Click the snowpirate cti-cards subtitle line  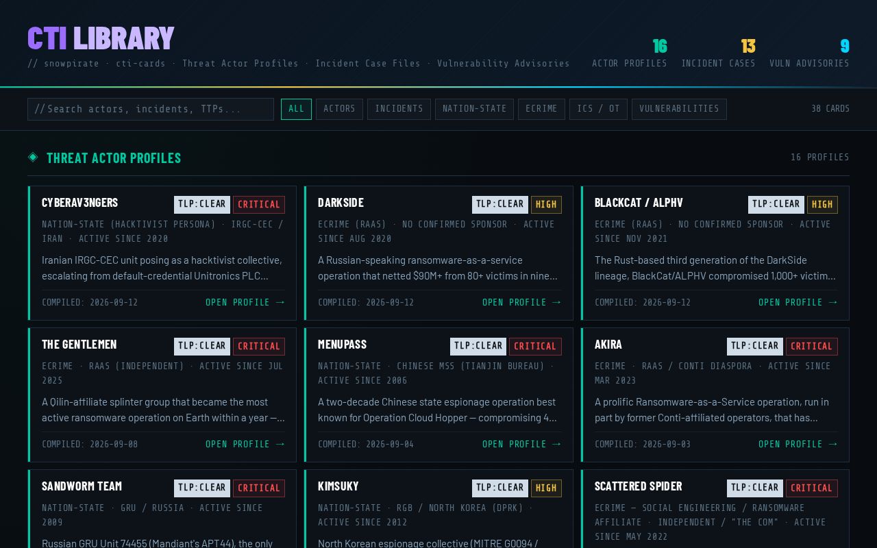click(299, 63)
